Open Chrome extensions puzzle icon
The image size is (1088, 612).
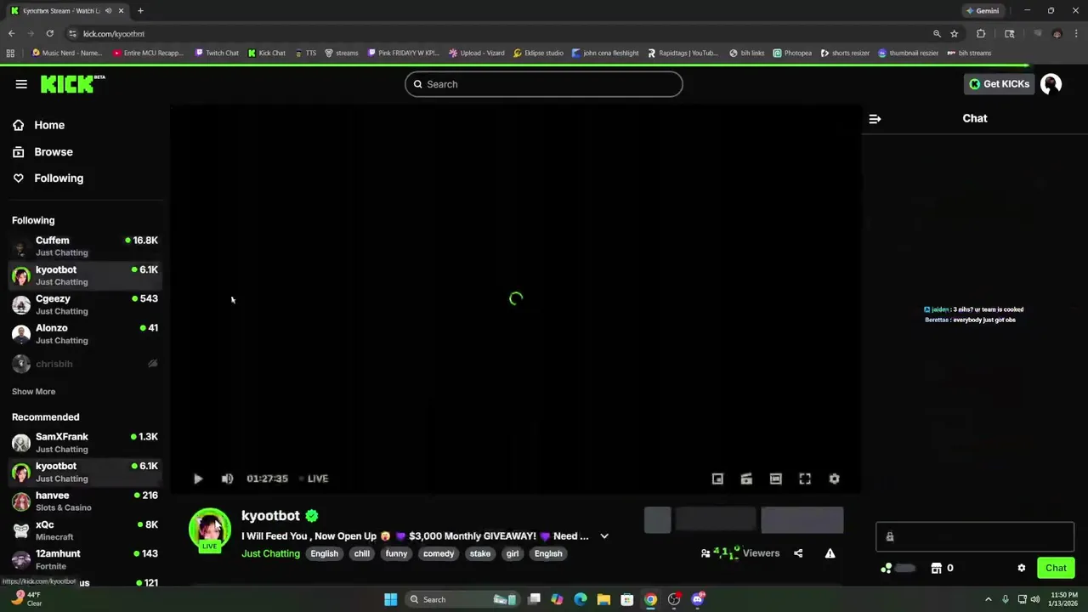click(x=981, y=34)
